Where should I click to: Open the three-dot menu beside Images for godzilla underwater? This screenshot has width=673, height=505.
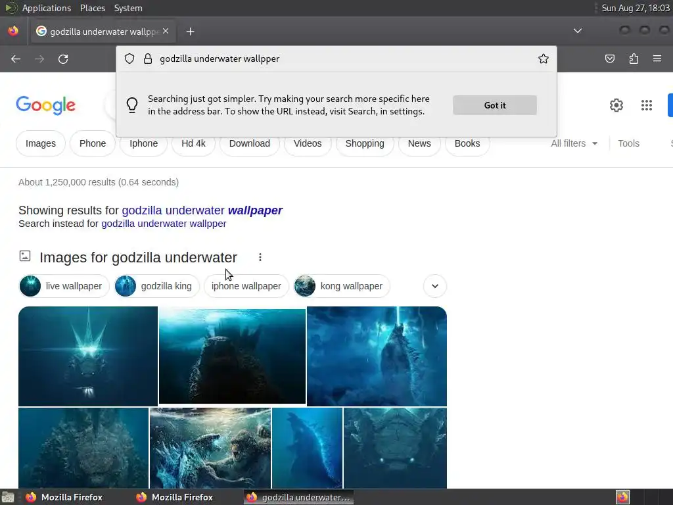pos(260,257)
